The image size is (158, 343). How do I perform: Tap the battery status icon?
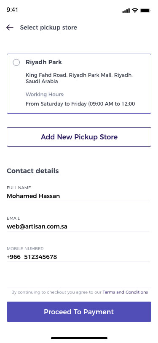(145, 11)
